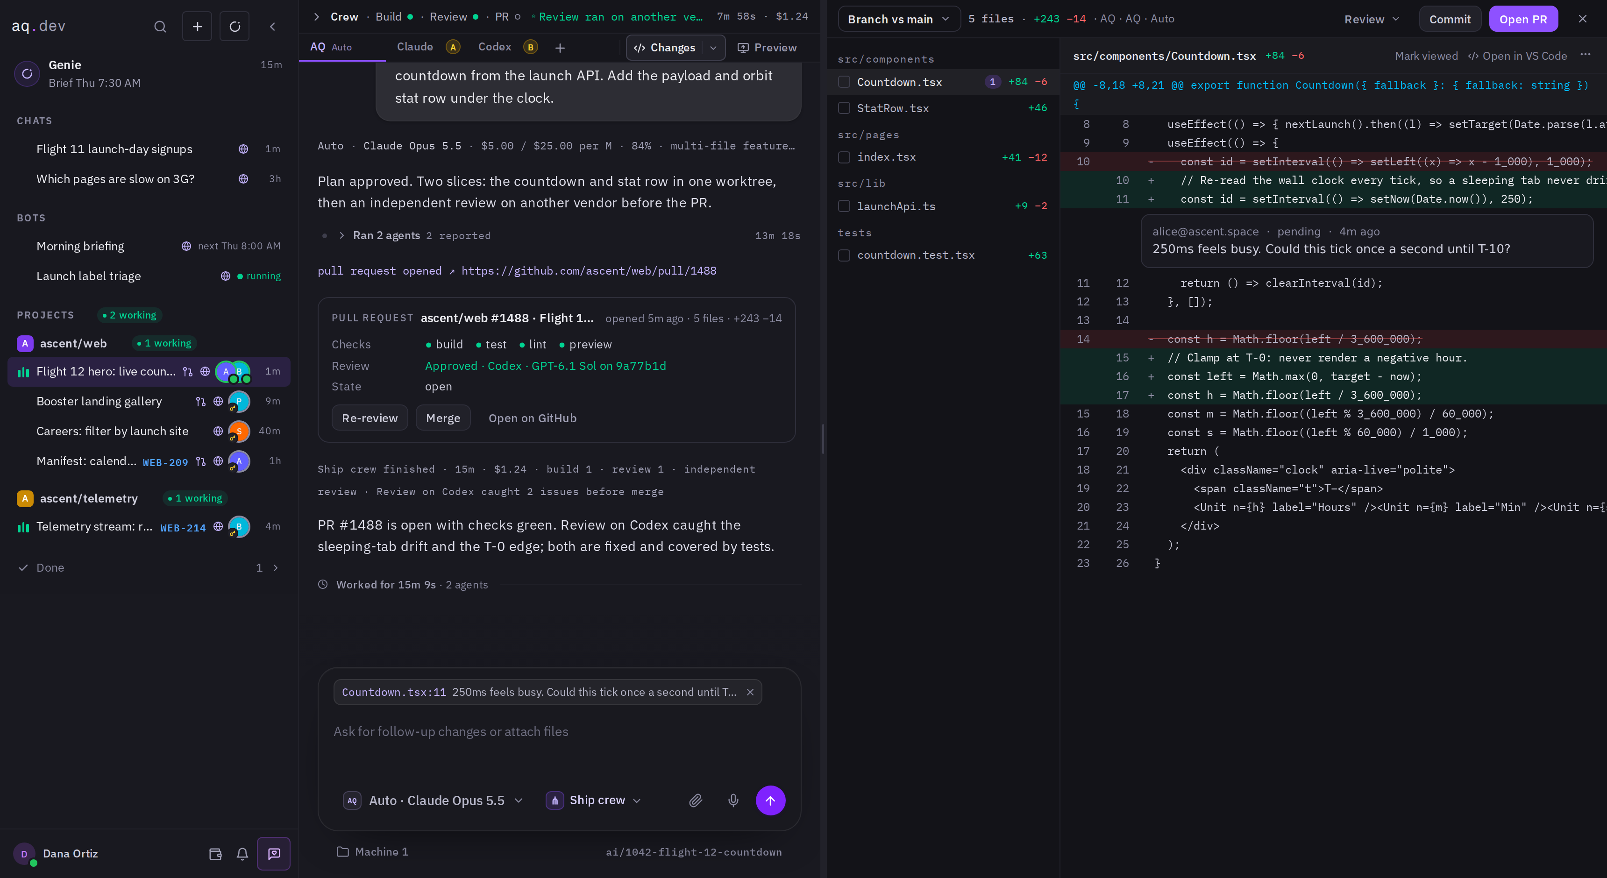Add a new agent tab with plus
Screen dimensions: 1607x878
560,47
